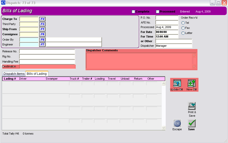228x143 pixels.
Task: Click the Print & Save icon
Action: click(192, 106)
